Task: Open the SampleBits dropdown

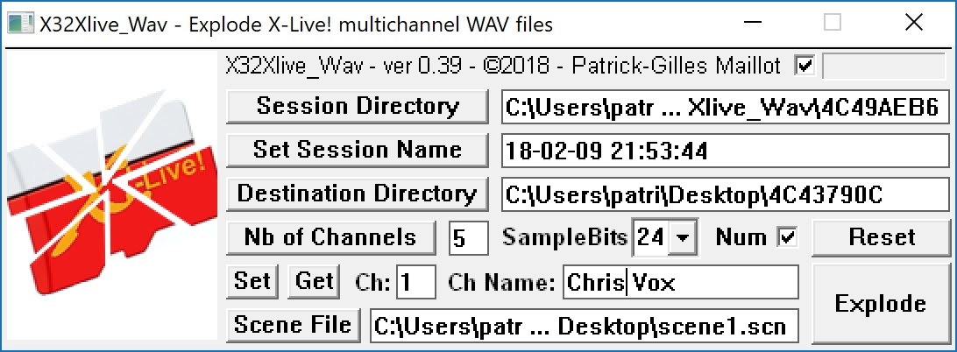Action: coord(681,237)
